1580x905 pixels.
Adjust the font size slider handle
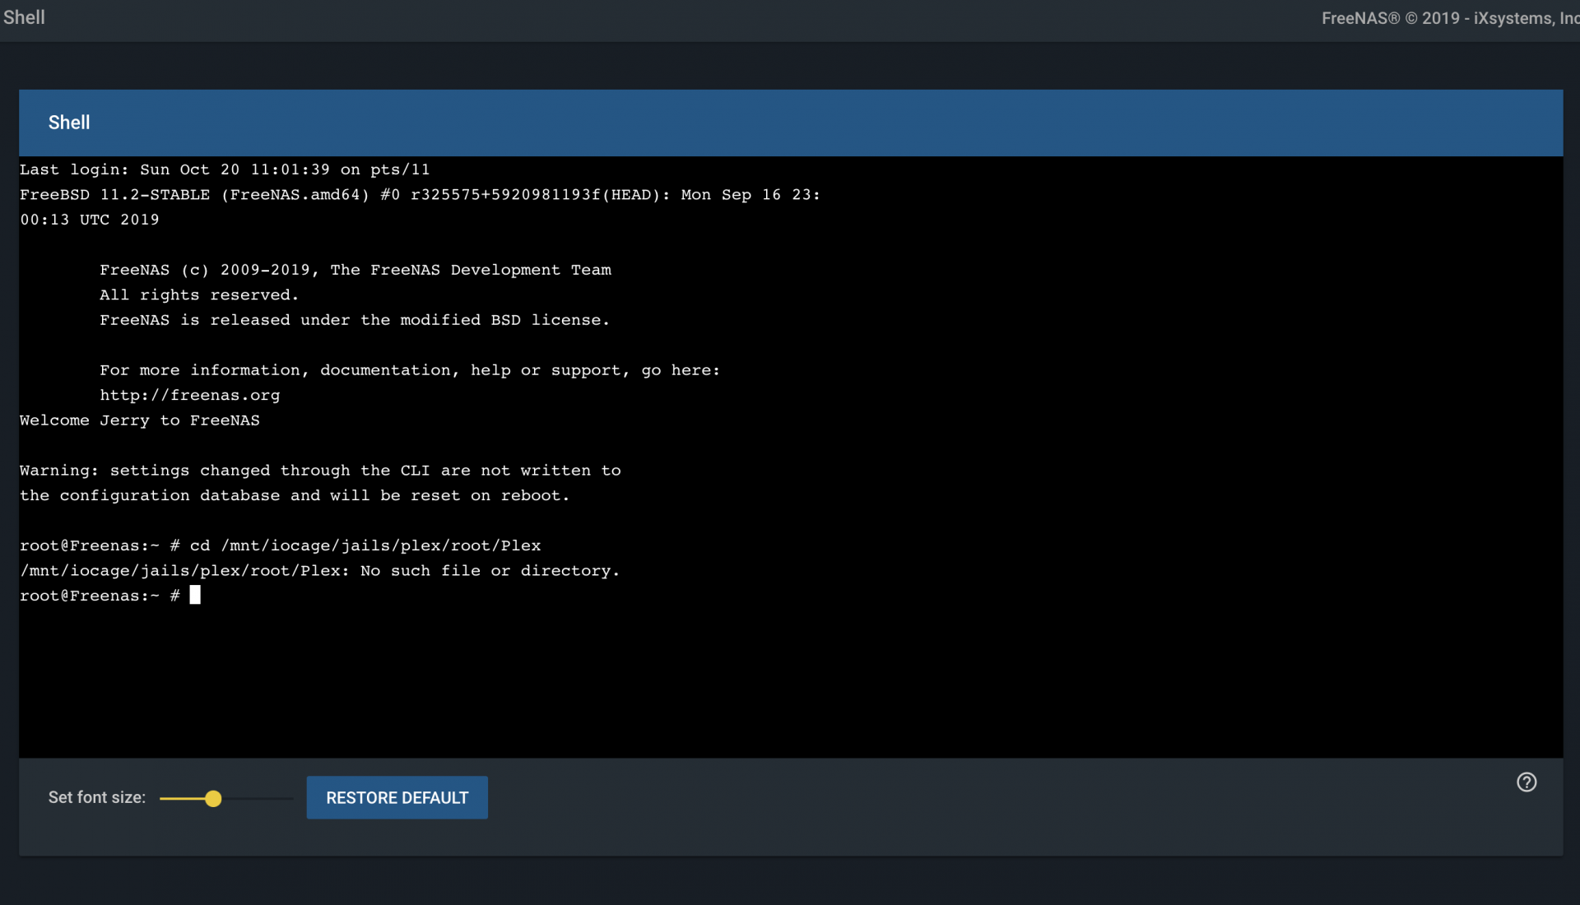coord(213,798)
